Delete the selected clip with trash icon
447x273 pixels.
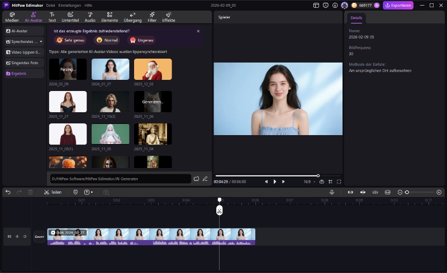(x=31, y=192)
